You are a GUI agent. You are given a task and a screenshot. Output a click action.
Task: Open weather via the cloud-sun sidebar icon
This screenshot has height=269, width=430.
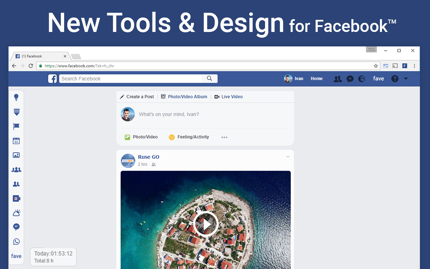(16, 213)
